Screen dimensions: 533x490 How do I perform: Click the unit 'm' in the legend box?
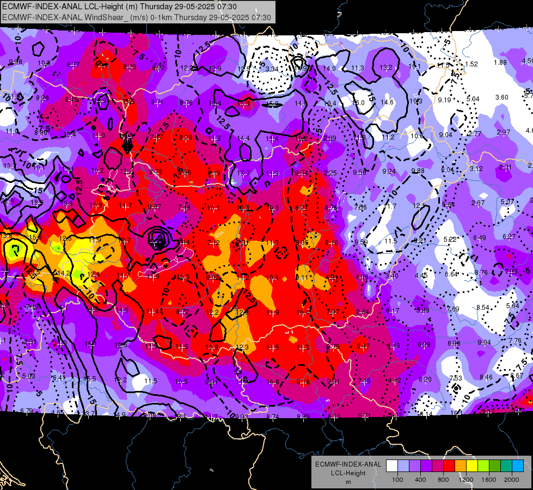coord(348,482)
